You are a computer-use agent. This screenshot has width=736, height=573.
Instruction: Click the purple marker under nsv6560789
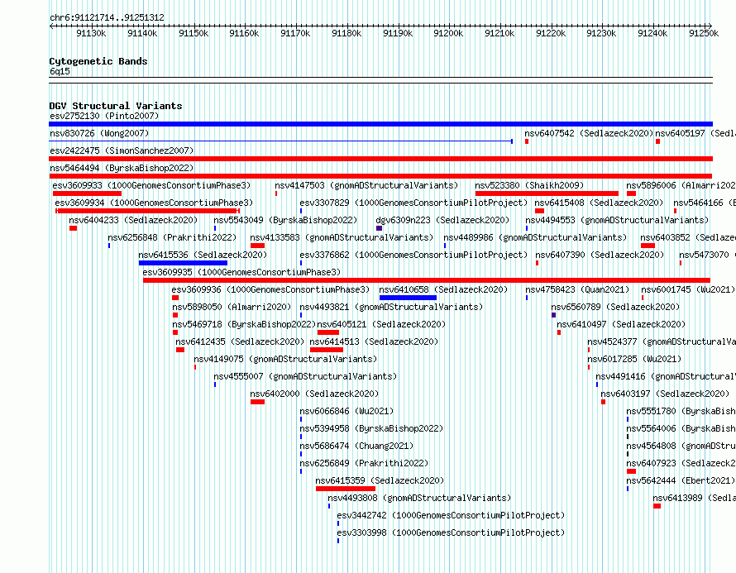point(554,315)
